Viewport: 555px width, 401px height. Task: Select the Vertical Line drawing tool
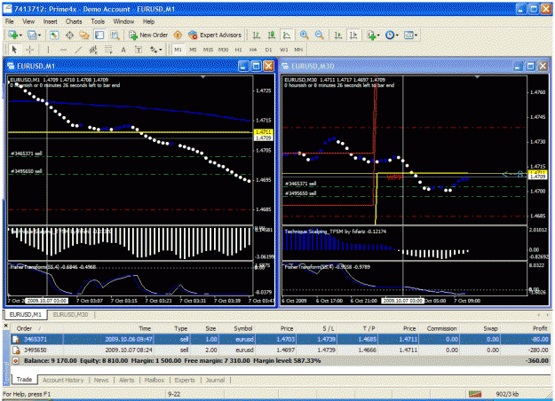tap(48, 50)
